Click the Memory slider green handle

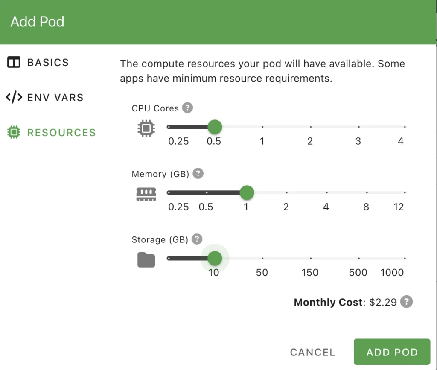[x=247, y=193]
